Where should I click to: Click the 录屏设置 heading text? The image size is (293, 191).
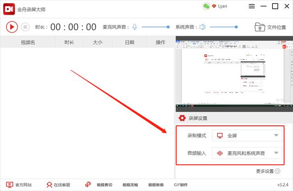click(x=198, y=118)
